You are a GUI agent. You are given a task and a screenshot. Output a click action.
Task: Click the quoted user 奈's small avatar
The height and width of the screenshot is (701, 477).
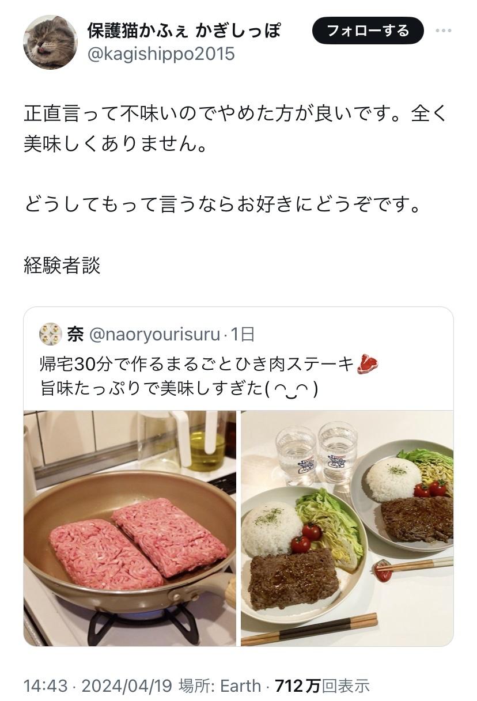click(50, 334)
